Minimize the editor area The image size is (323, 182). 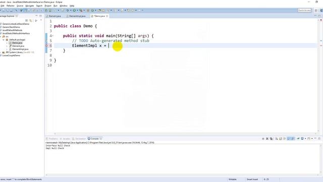click(x=315, y=16)
